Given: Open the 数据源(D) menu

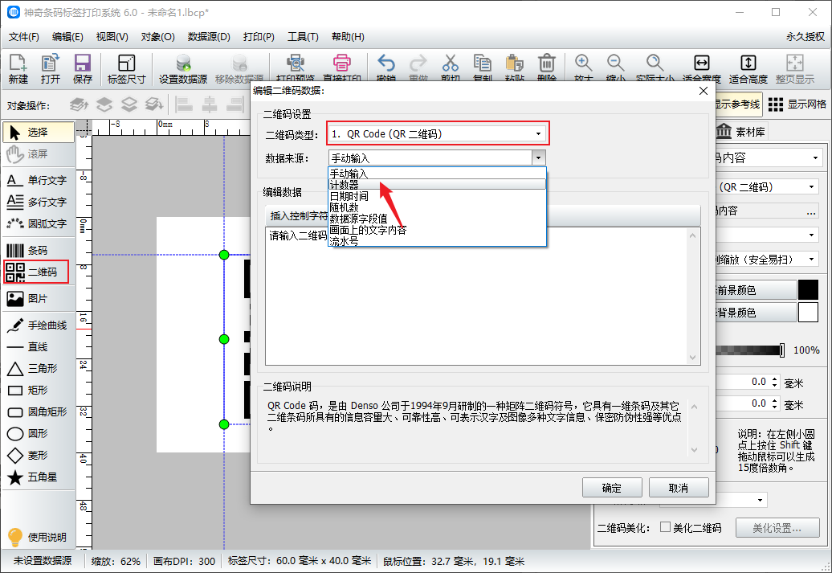Looking at the screenshot, I should [x=209, y=37].
